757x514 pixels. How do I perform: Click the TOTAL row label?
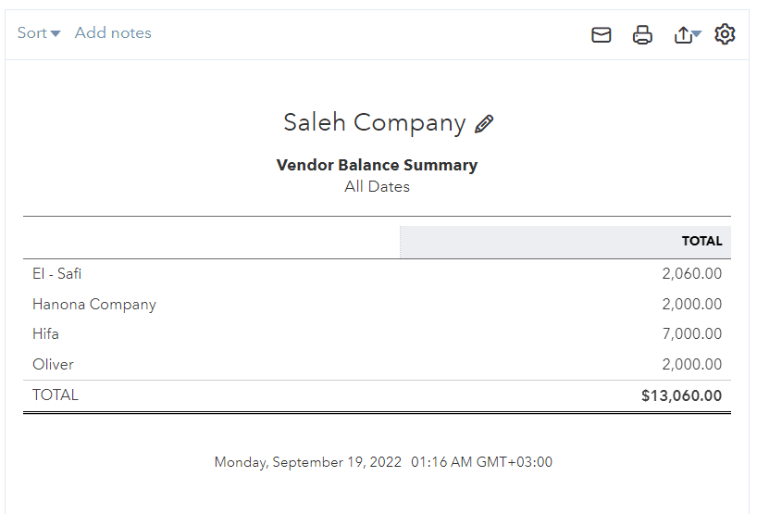point(55,395)
